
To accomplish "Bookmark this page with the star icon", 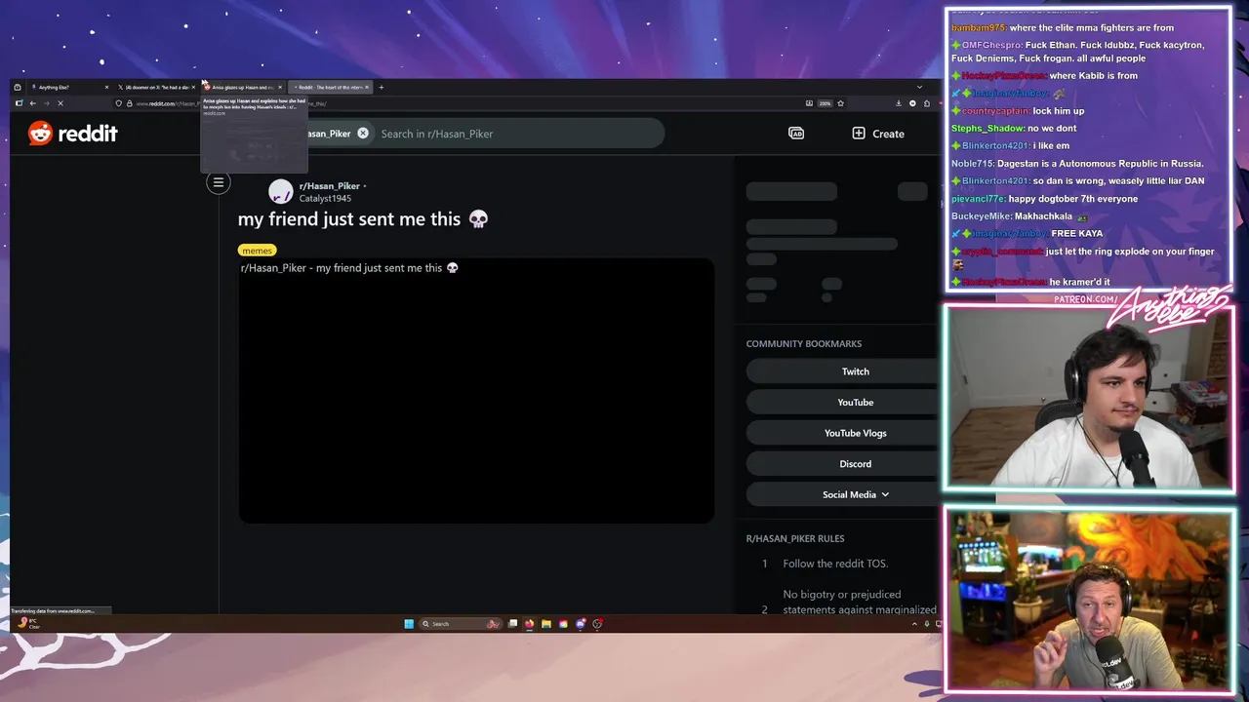I will [x=840, y=103].
